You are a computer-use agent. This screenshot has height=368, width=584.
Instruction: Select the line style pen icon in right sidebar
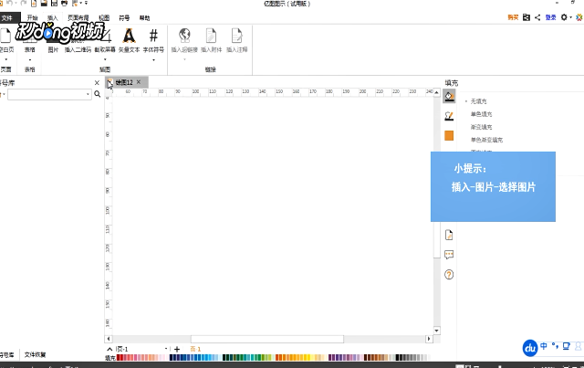tap(449, 116)
